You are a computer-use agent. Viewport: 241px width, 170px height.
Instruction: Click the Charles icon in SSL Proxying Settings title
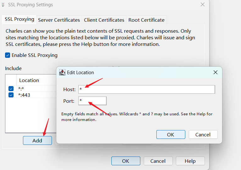(3, 5)
